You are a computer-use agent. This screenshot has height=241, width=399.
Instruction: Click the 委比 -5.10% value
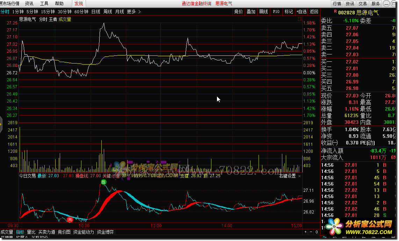[x=351, y=21]
